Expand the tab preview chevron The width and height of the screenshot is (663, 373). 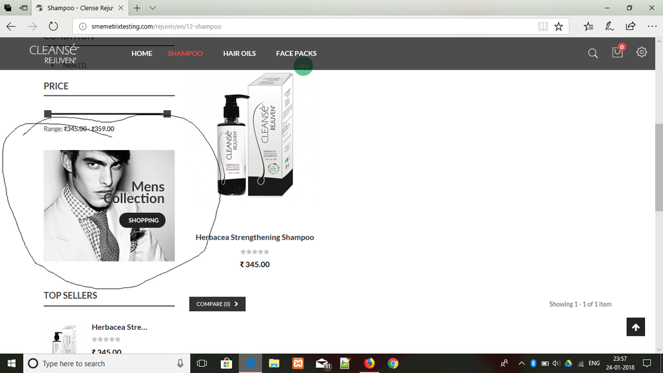point(152,8)
